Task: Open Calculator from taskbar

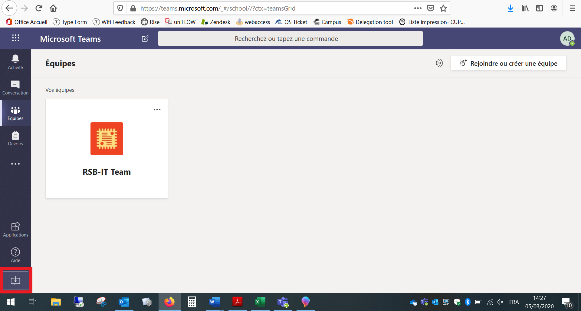Action: (x=192, y=302)
